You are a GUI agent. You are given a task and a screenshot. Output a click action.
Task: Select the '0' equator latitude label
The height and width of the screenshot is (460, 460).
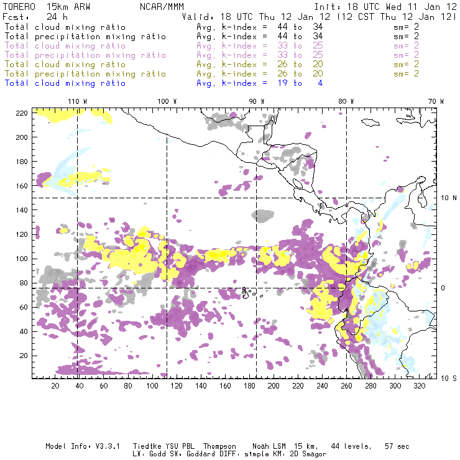pyautogui.click(x=443, y=288)
